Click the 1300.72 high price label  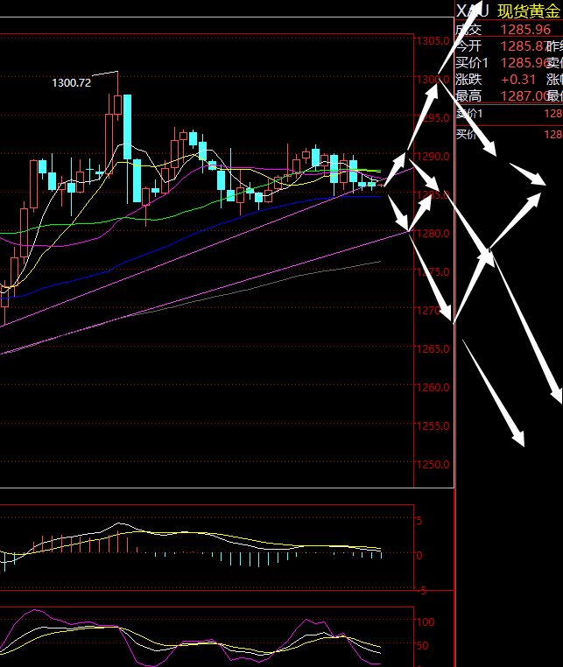click(x=72, y=82)
